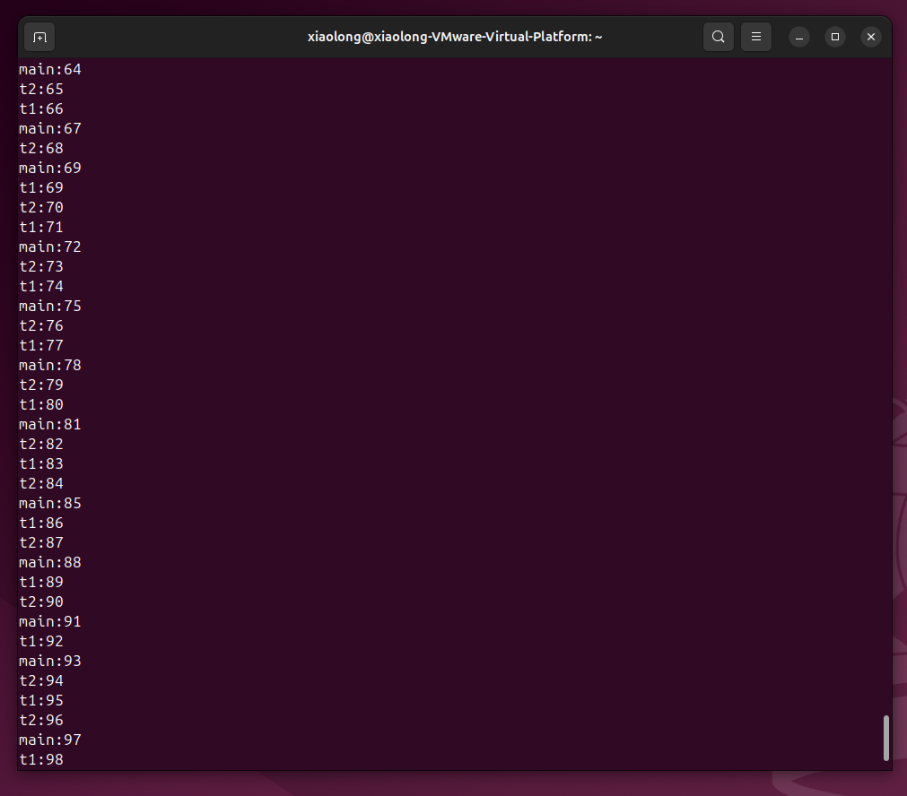Click the output line "main:72"

pos(50,247)
